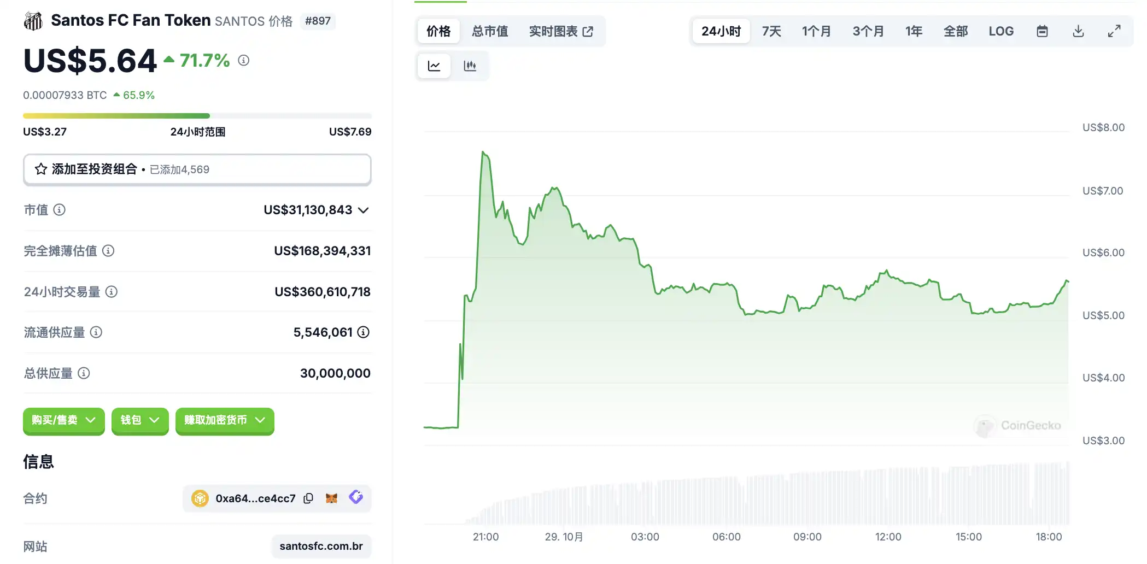
Task: Switch to the candlestick chart view
Action: point(470,66)
